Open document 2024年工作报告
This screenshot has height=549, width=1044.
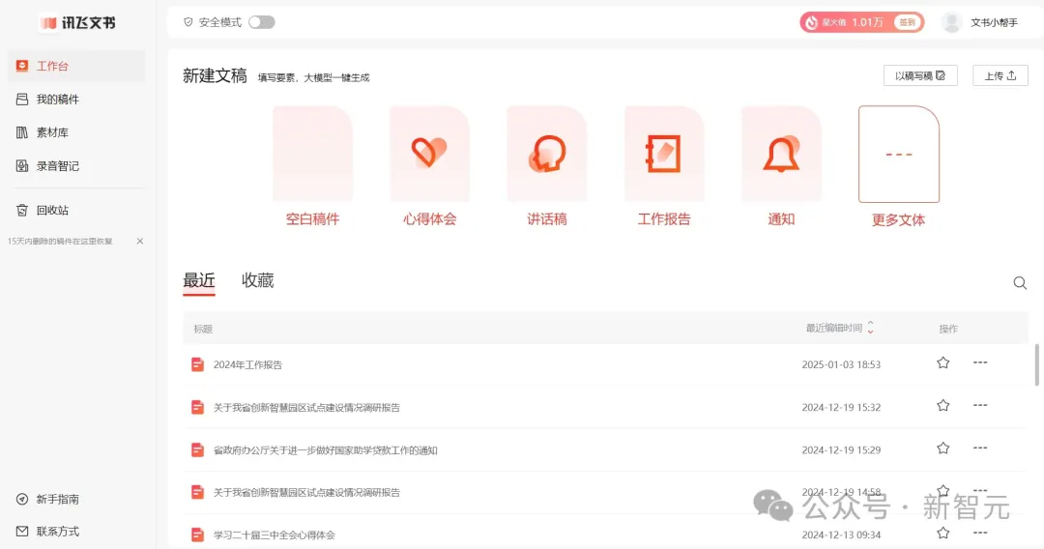point(247,364)
